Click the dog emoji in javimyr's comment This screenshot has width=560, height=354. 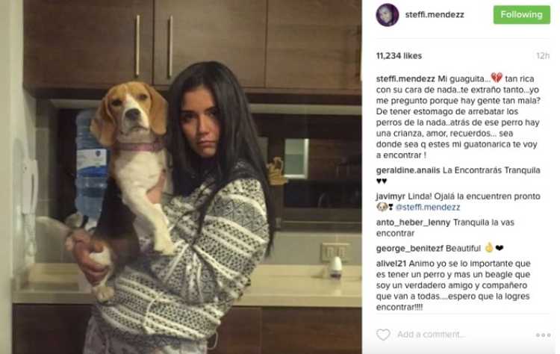click(382, 207)
